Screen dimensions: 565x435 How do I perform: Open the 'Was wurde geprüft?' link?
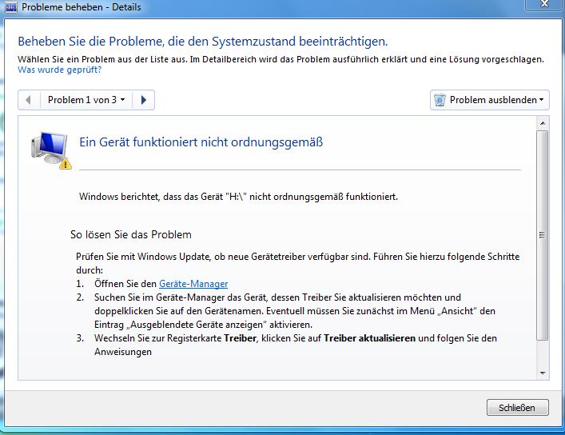(59, 70)
